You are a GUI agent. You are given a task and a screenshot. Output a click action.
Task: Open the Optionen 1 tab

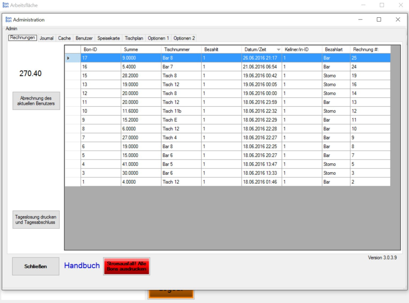click(158, 38)
